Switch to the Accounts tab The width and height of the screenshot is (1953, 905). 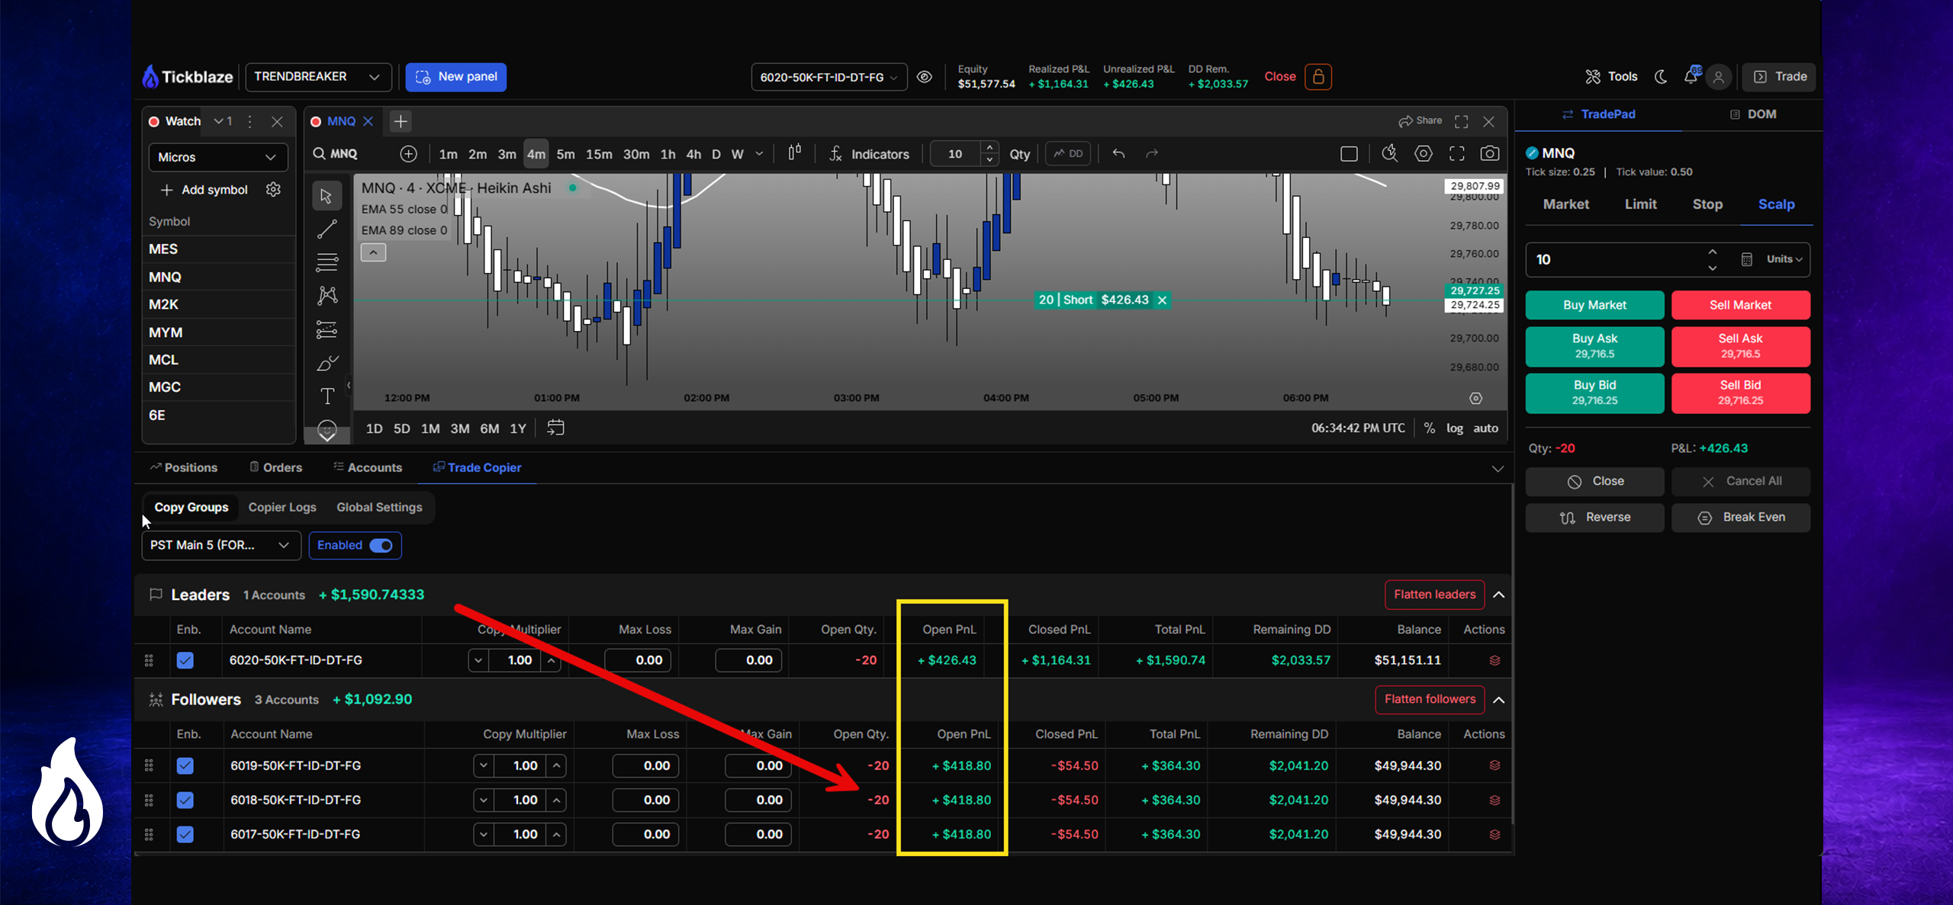368,467
